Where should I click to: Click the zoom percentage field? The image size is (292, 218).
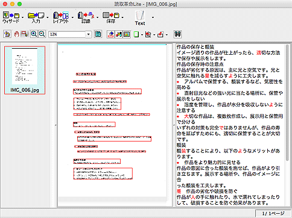tap(67, 34)
